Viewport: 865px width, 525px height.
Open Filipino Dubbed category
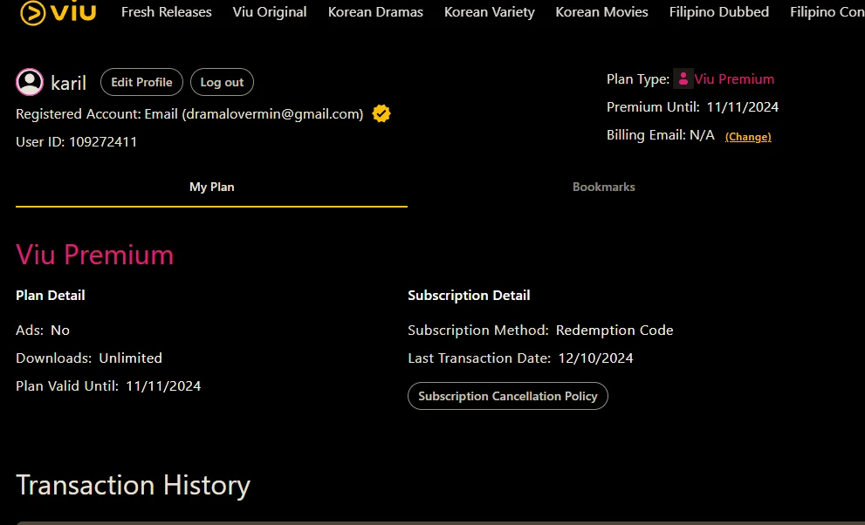pos(719,11)
